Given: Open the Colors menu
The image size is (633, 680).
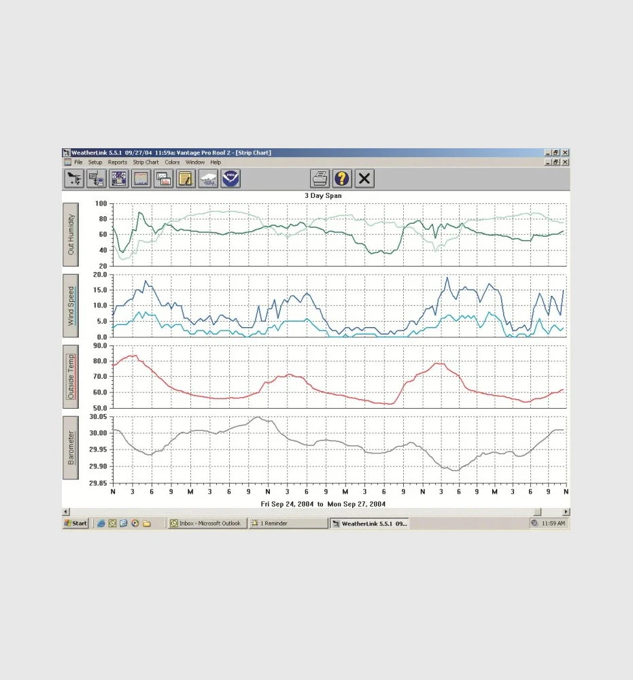Looking at the screenshot, I should click(172, 163).
